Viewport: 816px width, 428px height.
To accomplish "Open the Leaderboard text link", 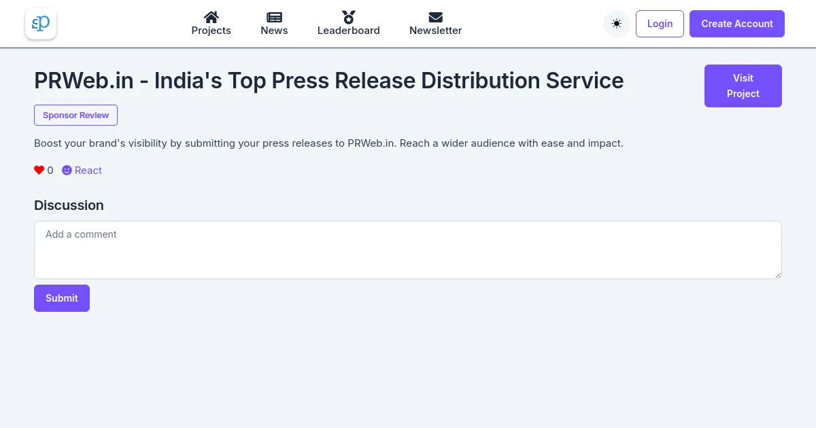I will coord(348,31).
